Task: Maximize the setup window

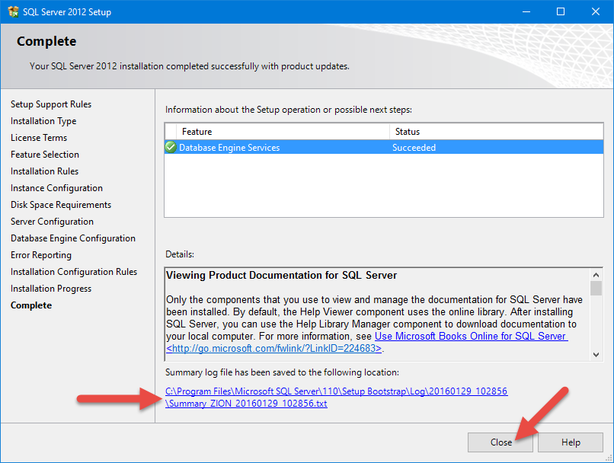Action: 561,11
